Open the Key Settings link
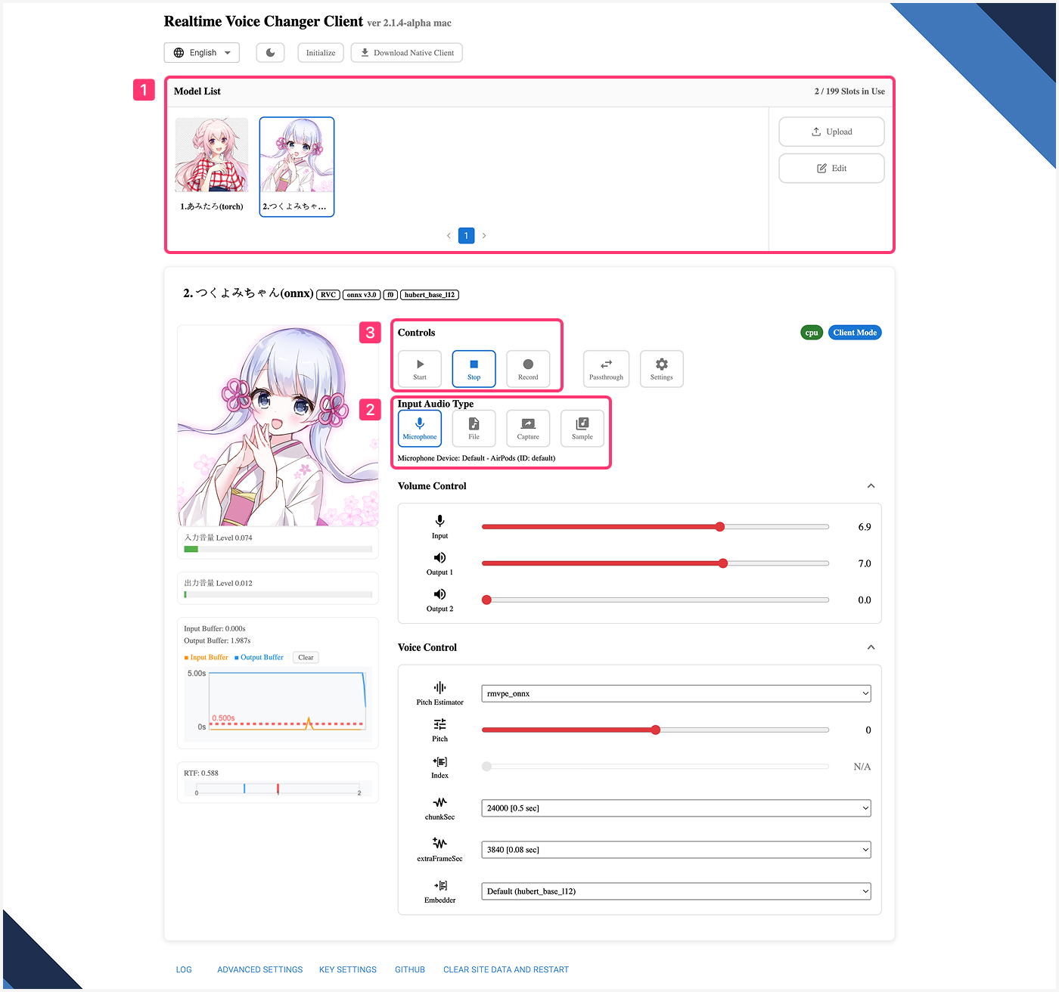The image size is (1059, 992). click(x=347, y=969)
